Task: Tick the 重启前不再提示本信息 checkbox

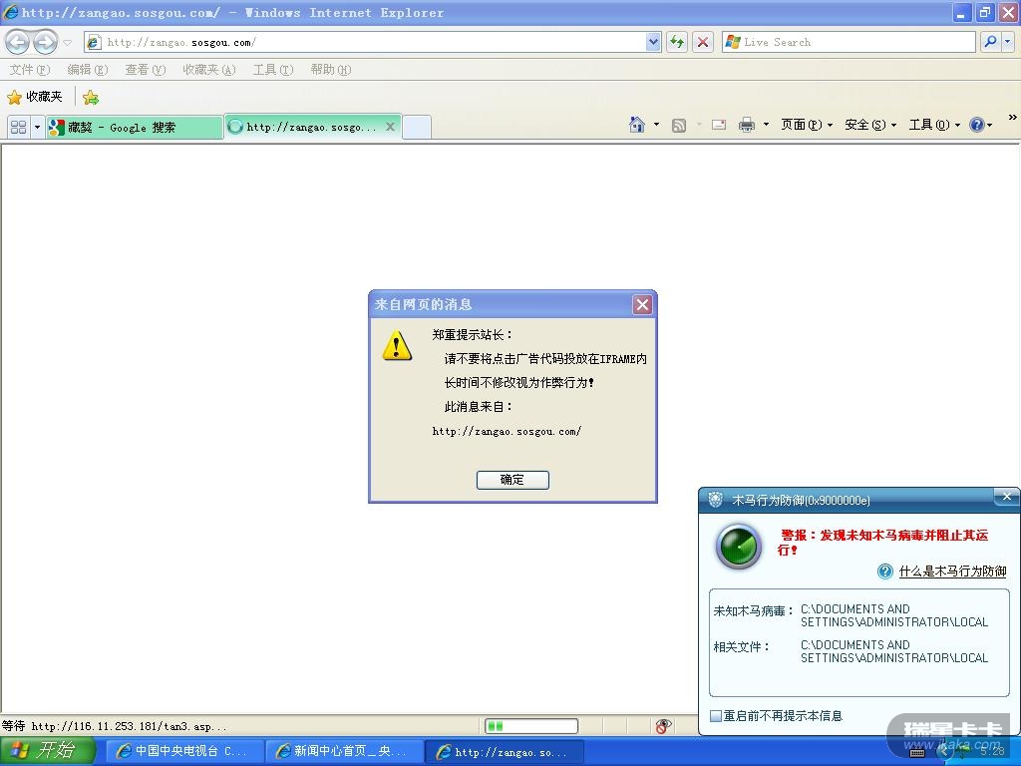Action: pos(716,716)
